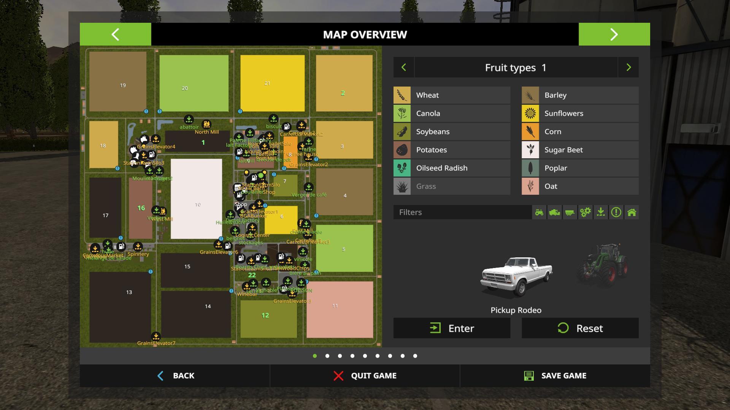Toggle Sugar Beet fruit type visibility
Screen dimensions: 730x410
click(x=580, y=150)
